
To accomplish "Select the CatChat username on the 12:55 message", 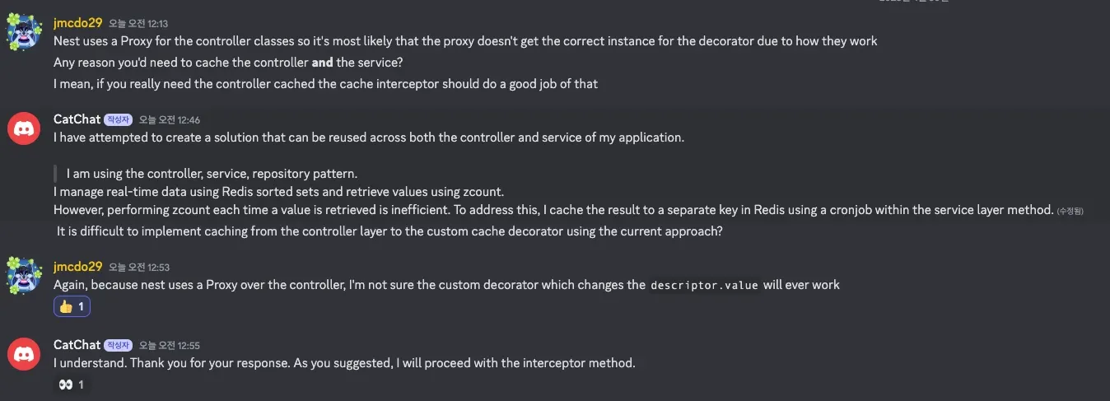I will coord(77,345).
